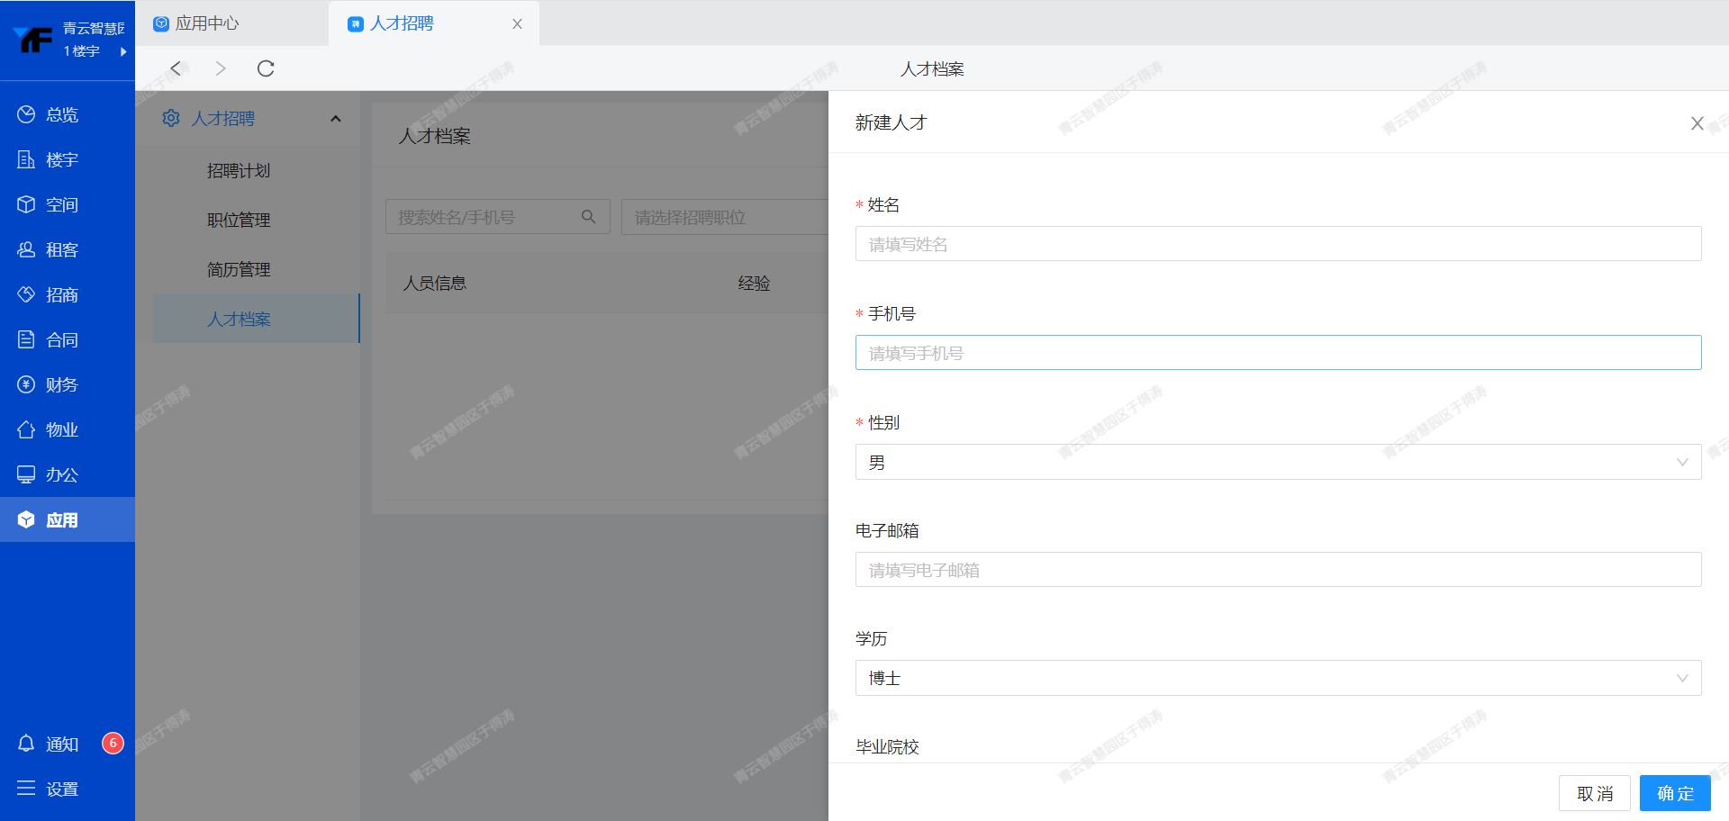
Task: Close the 新建人才 drawer panel
Action: coord(1697,123)
